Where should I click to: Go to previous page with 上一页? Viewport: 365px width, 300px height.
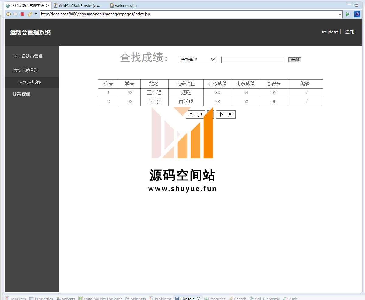click(x=195, y=114)
